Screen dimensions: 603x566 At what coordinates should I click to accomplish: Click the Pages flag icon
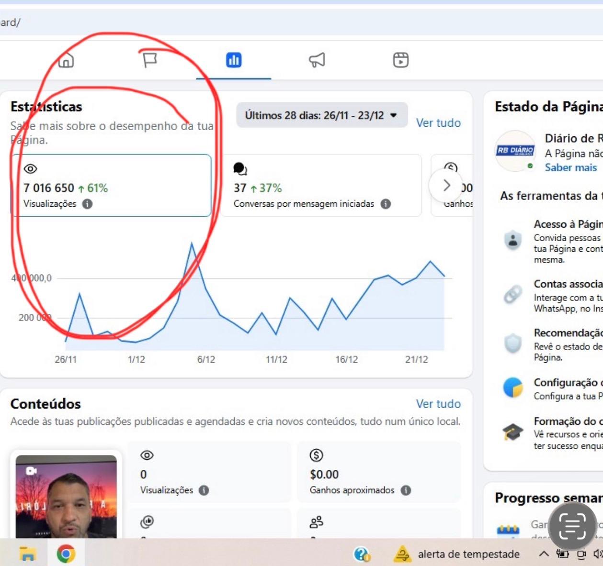[x=150, y=60]
